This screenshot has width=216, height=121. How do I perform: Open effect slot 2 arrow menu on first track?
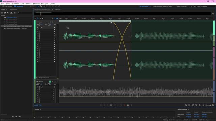(x=55, y=32)
